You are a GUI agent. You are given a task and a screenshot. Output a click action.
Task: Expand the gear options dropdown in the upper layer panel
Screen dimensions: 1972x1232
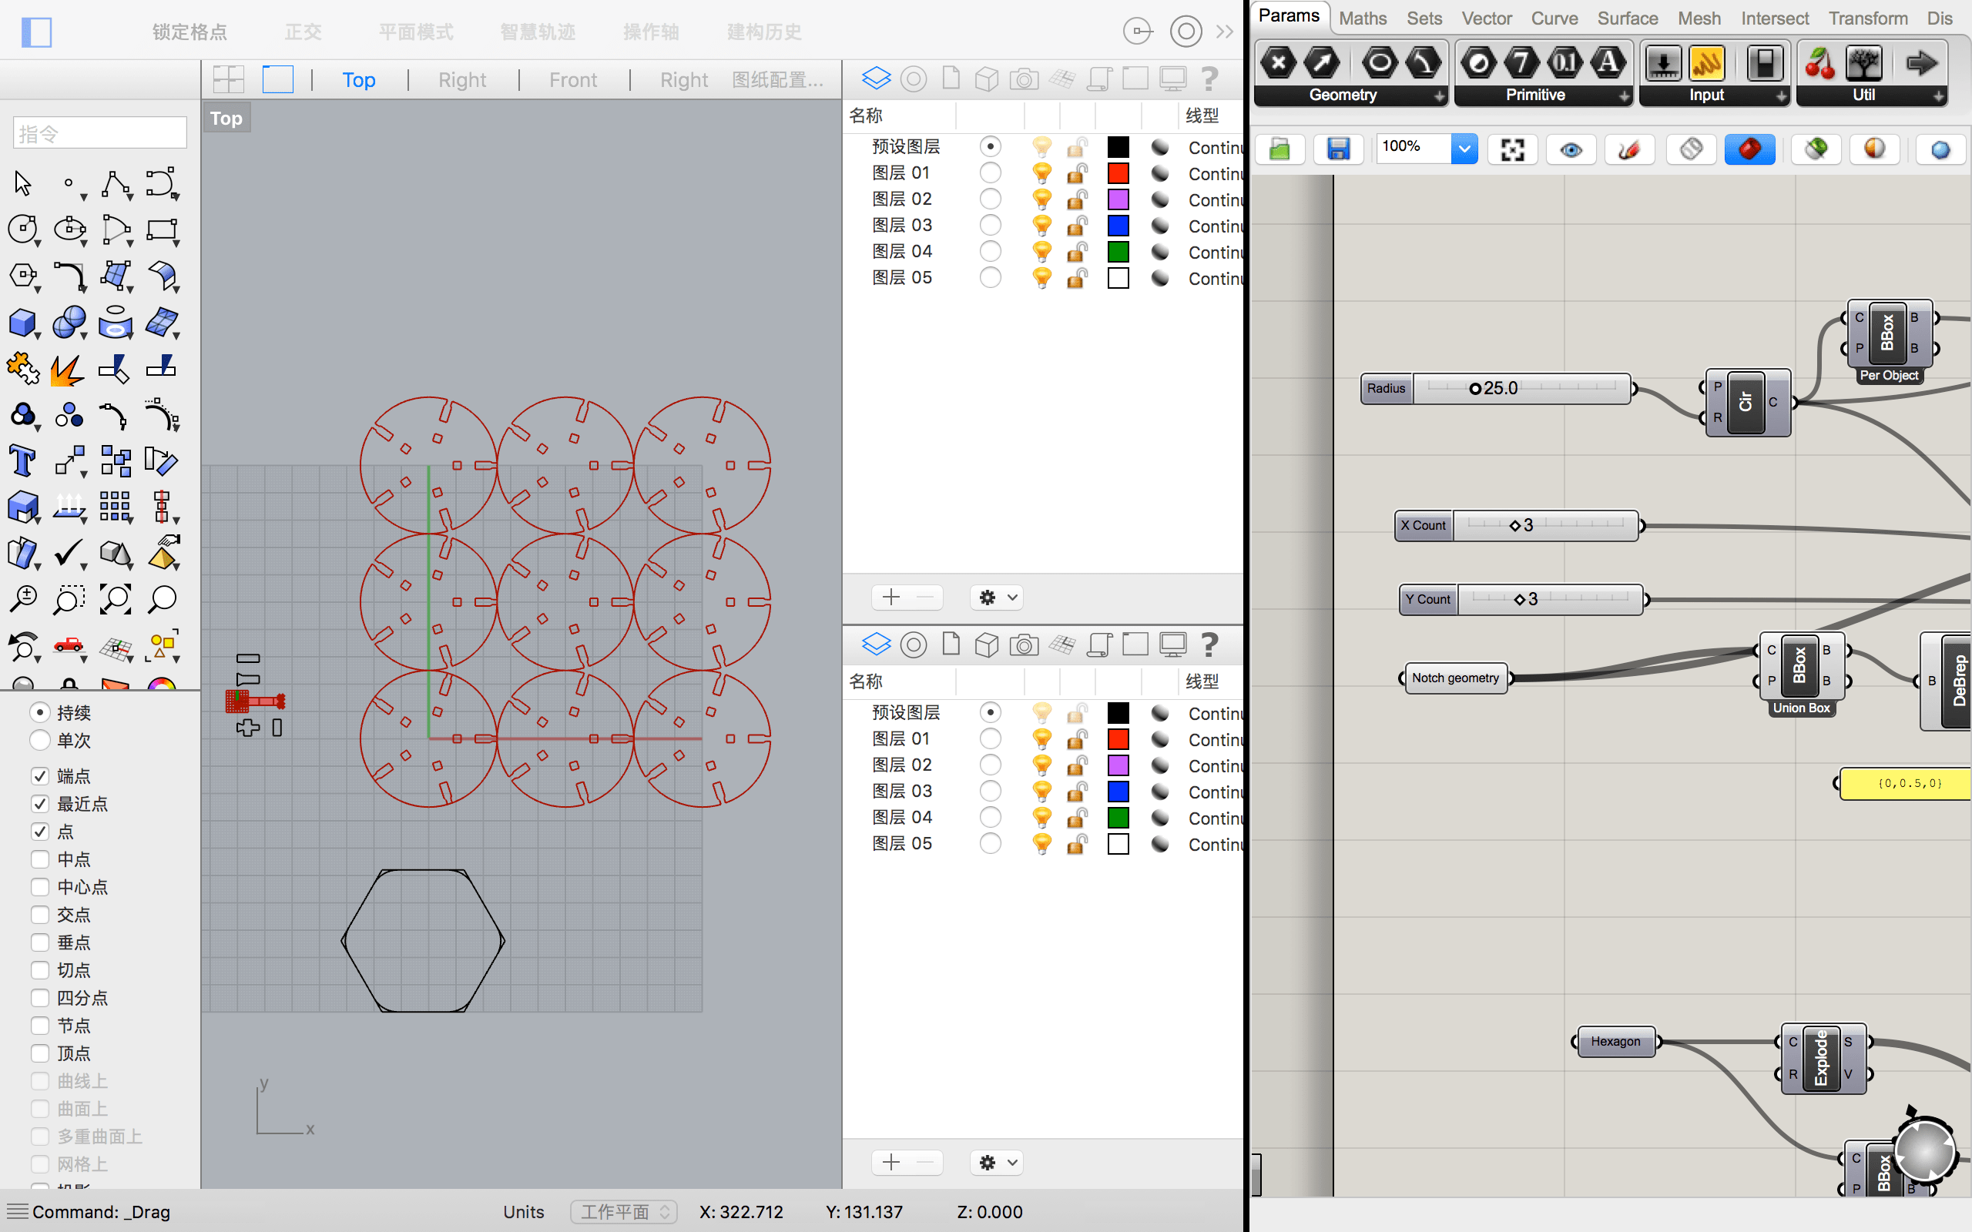point(998,598)
